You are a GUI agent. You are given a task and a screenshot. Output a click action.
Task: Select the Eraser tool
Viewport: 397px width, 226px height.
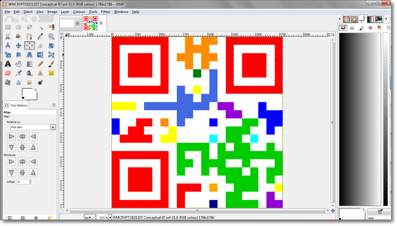click(8, 73)
